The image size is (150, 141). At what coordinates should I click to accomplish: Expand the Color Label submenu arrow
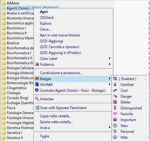click(109, 58)
